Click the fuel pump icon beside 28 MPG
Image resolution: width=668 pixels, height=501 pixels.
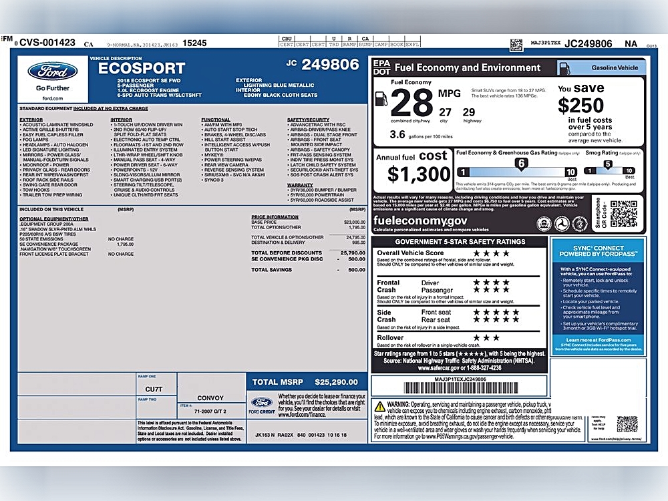click(x=381, y=99)
